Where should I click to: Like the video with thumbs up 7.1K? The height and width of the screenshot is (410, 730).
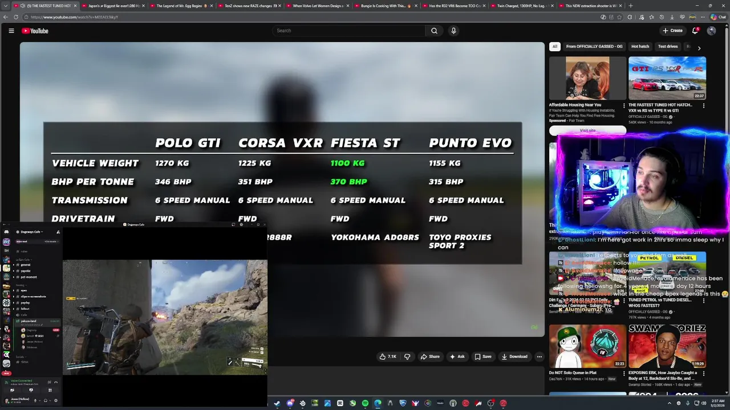(x=388, y=356)
